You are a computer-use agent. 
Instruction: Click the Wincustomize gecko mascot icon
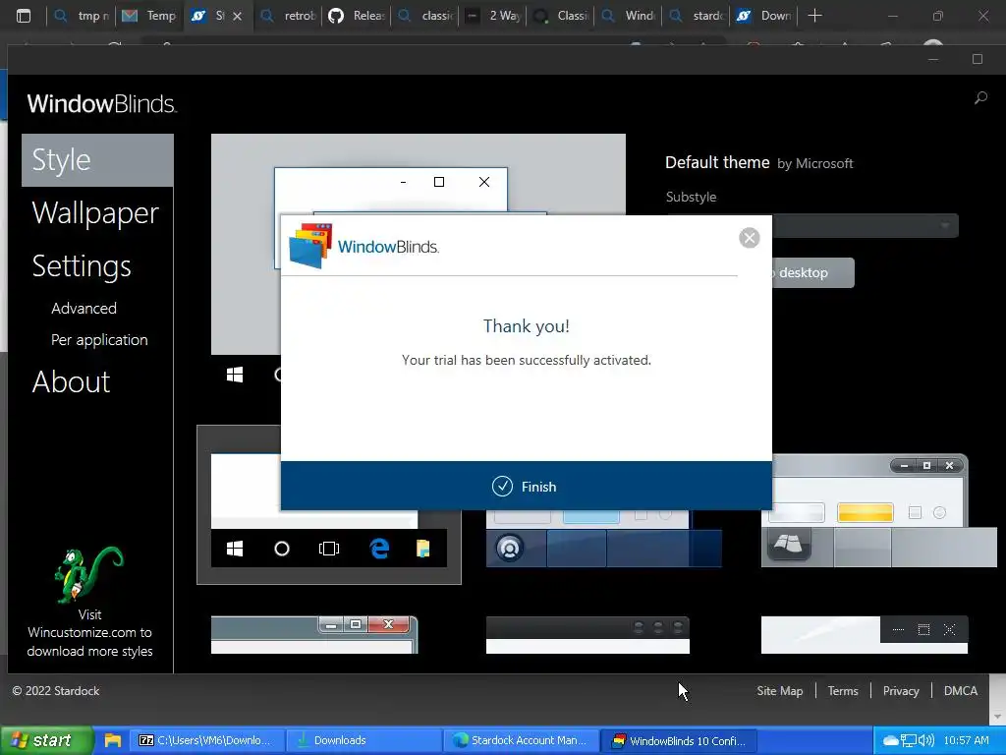pyautogui.click(x=88, y=574)
